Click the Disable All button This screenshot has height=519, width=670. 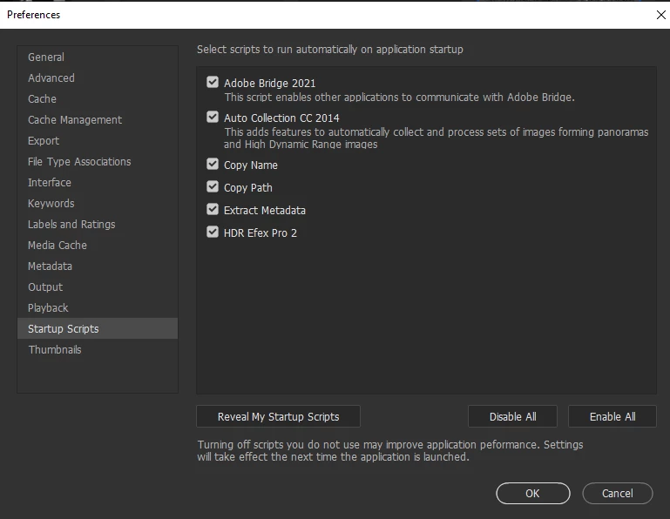click(513, 416)
